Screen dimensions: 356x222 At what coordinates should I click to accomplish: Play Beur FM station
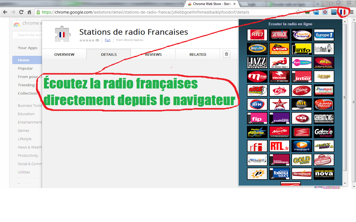[x=257, y=49]
